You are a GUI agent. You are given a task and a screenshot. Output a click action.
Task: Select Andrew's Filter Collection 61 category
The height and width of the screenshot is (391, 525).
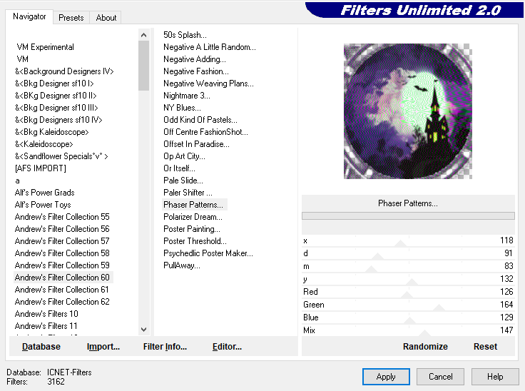pos(62,290)
